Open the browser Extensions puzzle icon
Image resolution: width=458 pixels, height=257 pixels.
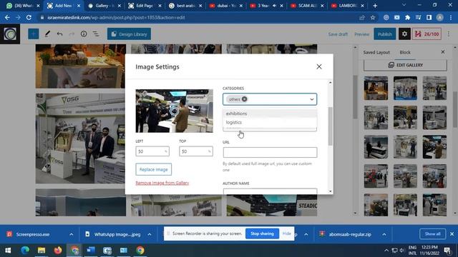pos(407,17)
